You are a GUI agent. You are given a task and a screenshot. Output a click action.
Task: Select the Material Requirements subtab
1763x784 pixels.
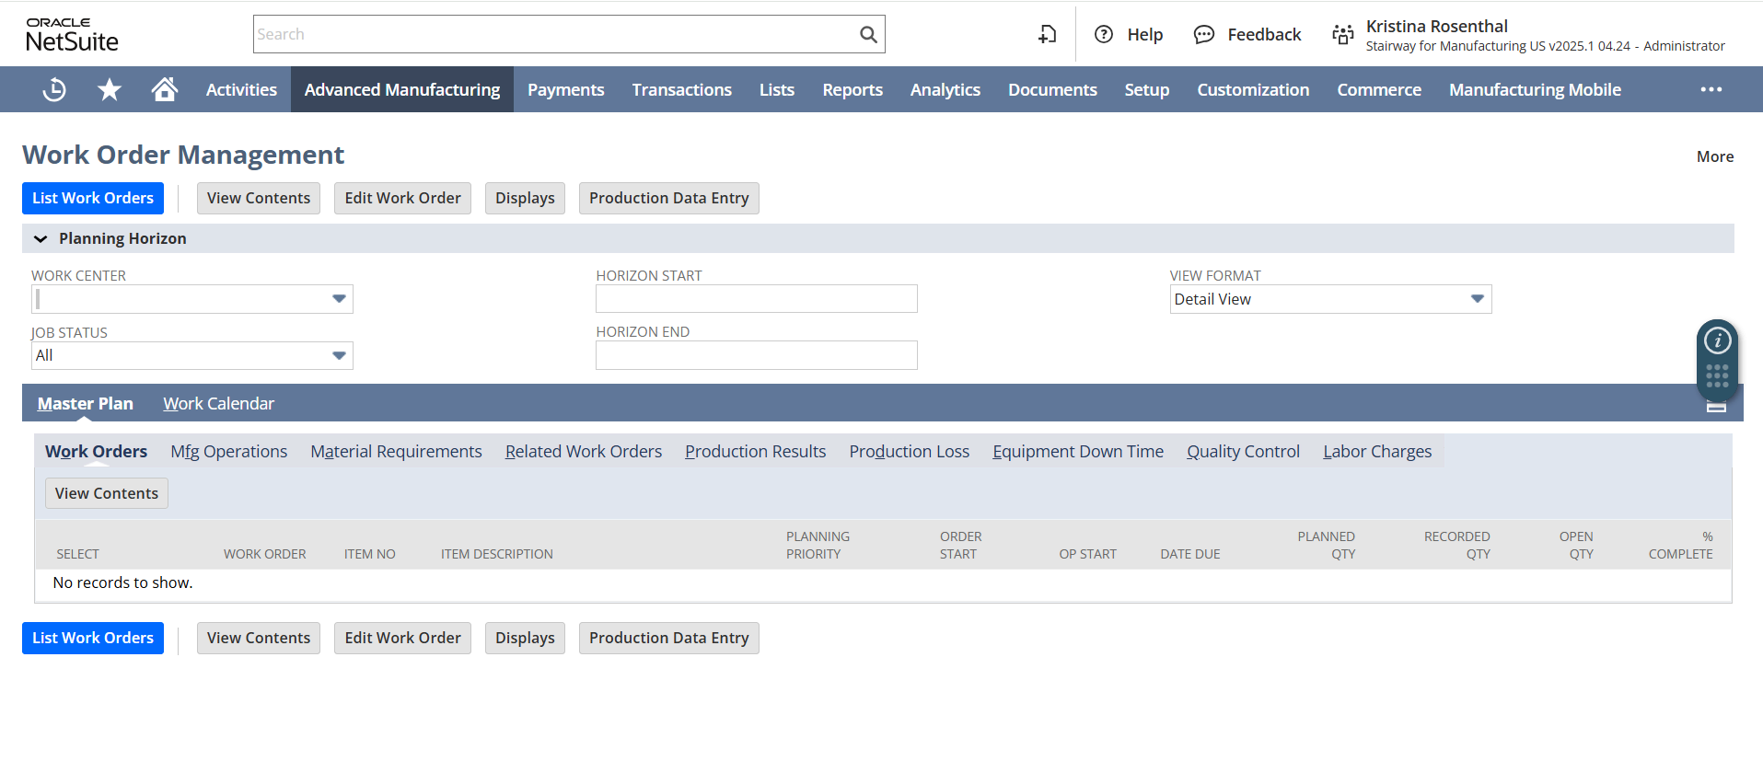396,451
